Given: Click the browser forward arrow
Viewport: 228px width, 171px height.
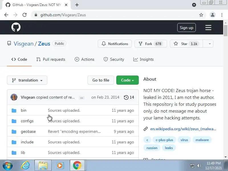Looking at the screenshot, I should point(15,15).
